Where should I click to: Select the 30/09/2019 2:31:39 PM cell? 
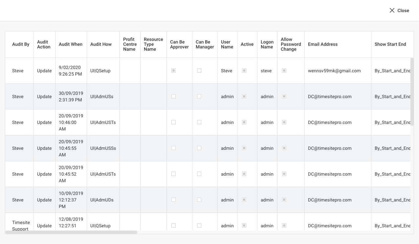(x=71, y=96)
